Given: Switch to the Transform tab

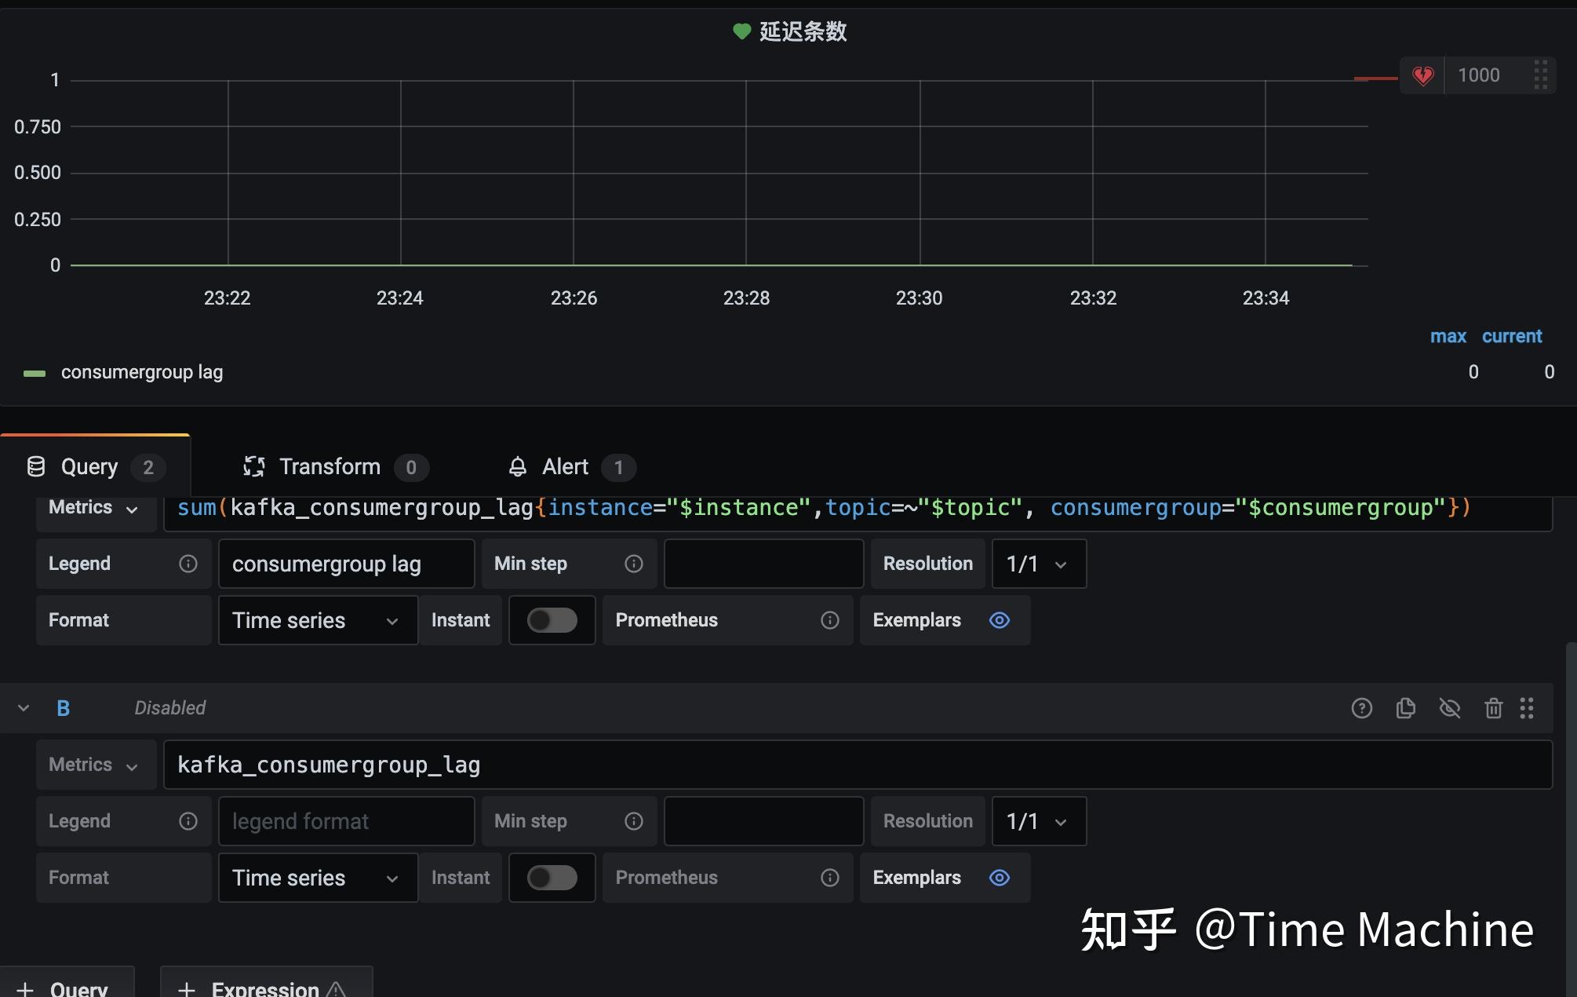Looking at the screenshot, I should (330, 466).
